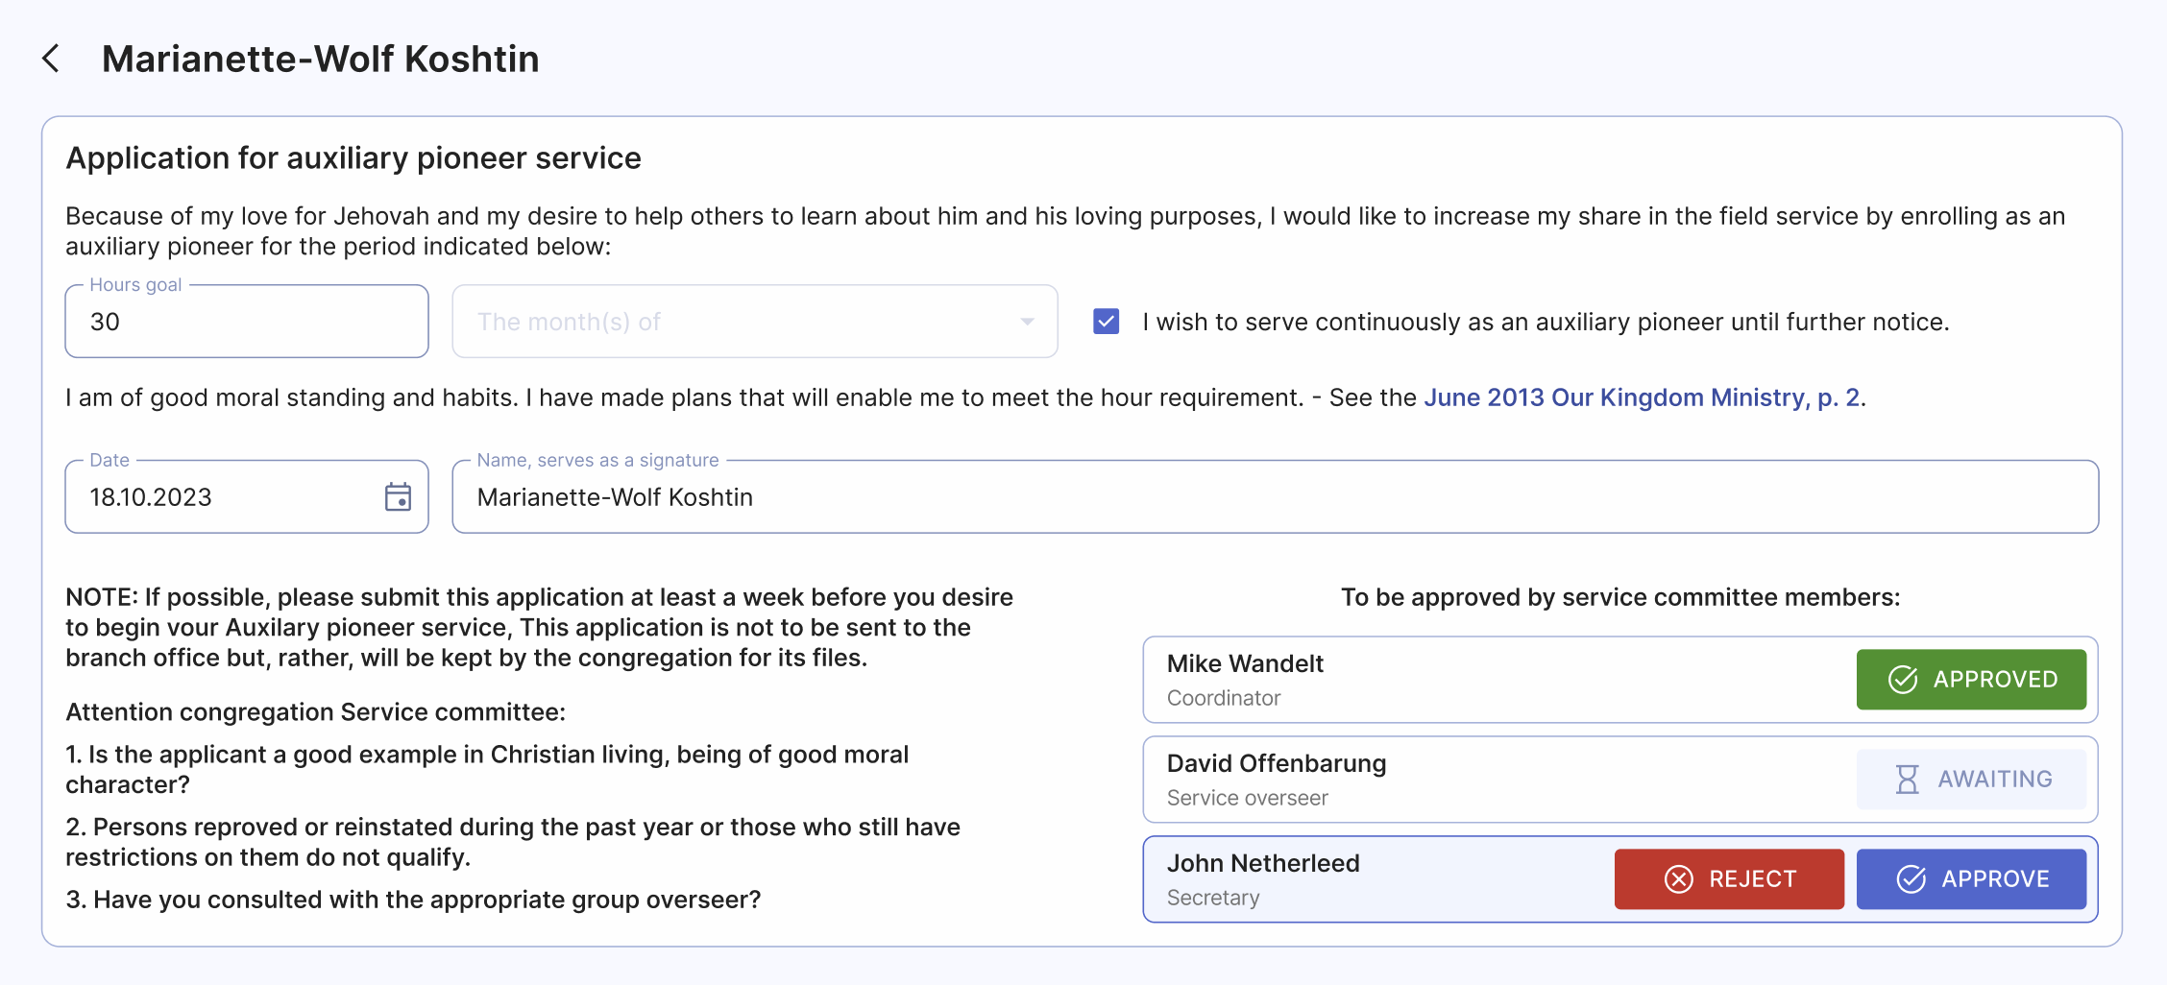2167x985 pixels.
Task: Click the Name signature input field
Action: (x=1274, y=497)
